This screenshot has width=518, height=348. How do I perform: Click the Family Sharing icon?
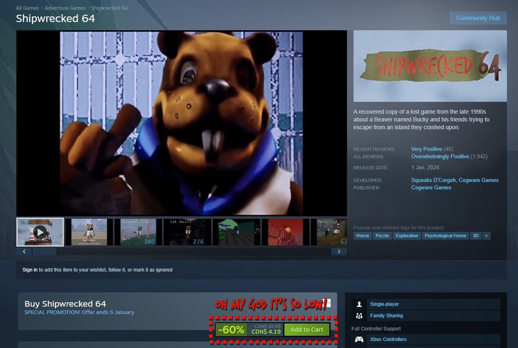[x=359, y=316]
